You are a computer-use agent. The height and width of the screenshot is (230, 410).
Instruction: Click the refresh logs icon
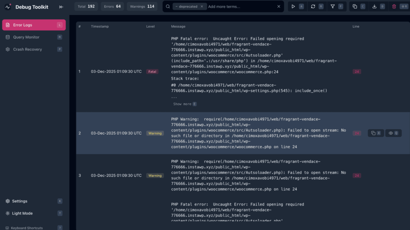[x=313, y=6]
